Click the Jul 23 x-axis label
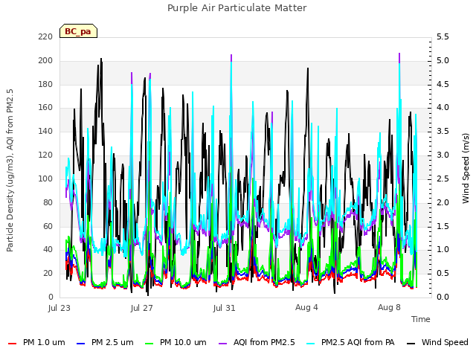 click(x=59, y=308)
